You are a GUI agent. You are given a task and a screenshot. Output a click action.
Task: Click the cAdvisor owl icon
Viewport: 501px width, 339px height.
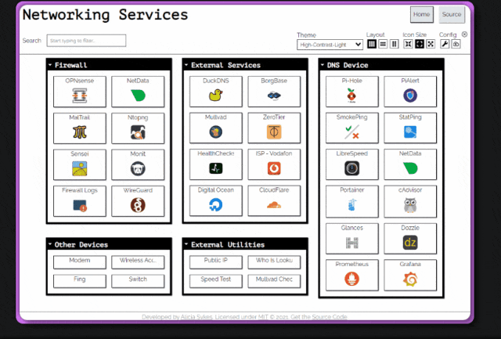(410, 205)
